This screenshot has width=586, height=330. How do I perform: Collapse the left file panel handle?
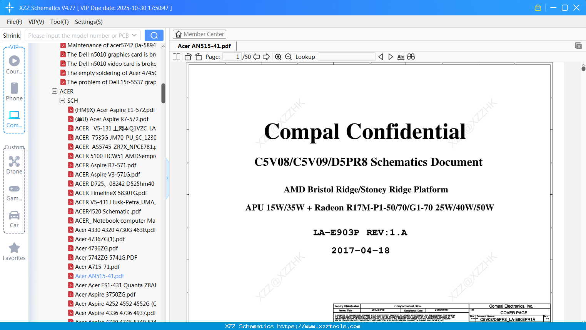pyautogui.click(x=167, y=178)
